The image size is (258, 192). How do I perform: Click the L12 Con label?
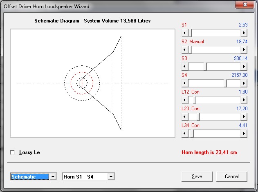[x=191, y=92]
